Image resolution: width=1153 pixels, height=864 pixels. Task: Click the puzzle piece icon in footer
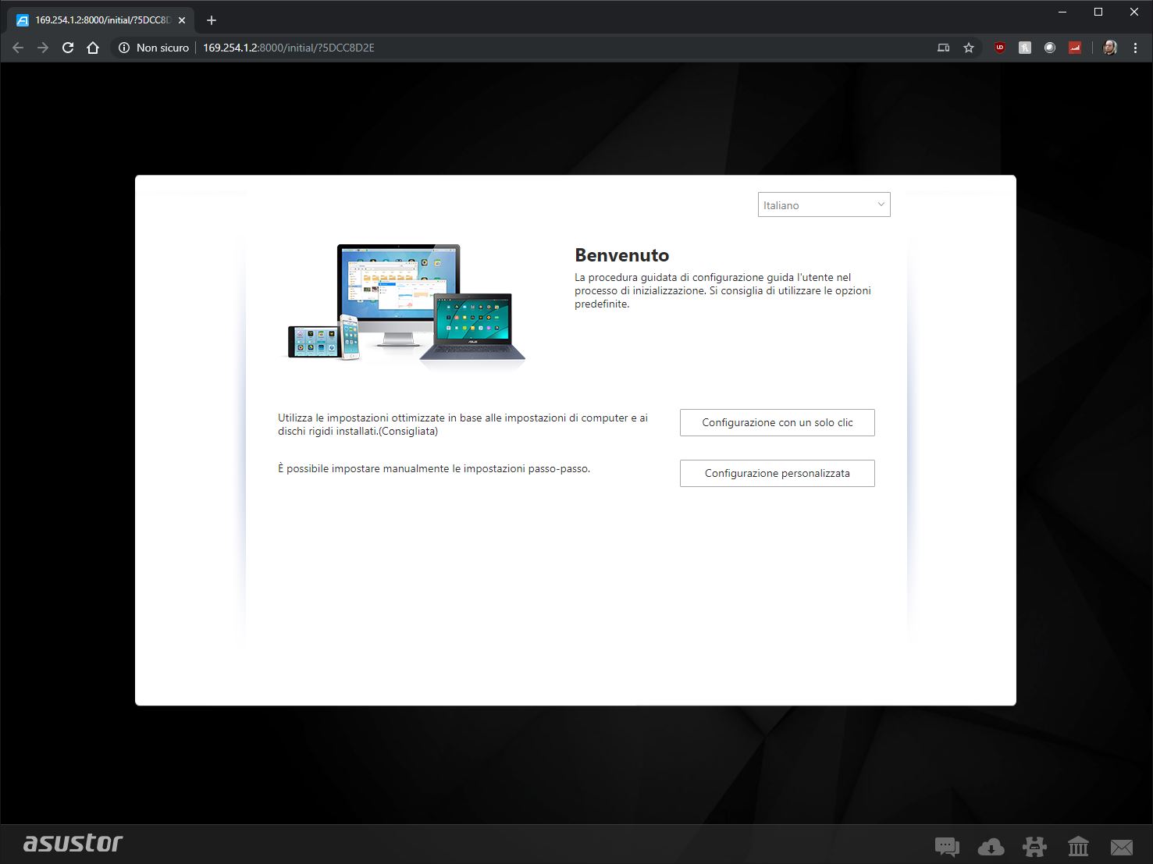[1034, 846]
